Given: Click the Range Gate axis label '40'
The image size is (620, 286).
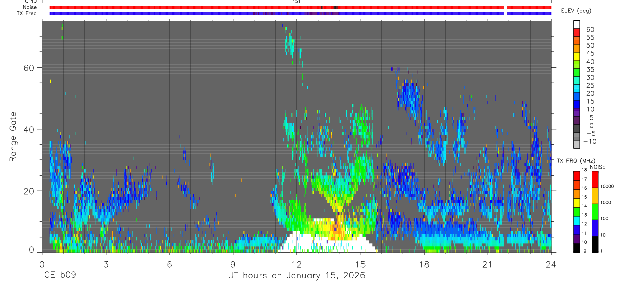Looking at the screenshot, I should (30, 129).
